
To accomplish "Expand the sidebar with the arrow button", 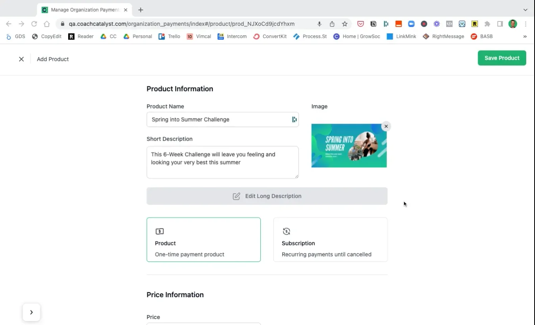I will (x=31, y=312).
